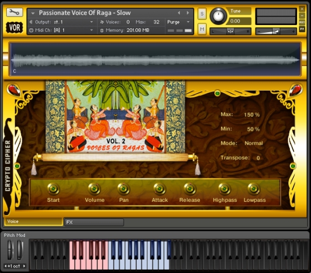Click the Output routing icon
Image resolution: width=311 pixels, height=273 pixels.
click(31, 22)
